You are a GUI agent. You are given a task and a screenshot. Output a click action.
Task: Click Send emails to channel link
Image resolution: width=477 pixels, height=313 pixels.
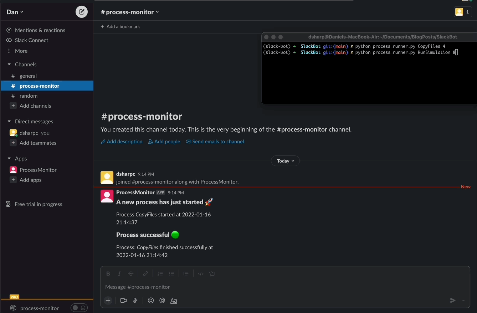(x=215, y=142)
